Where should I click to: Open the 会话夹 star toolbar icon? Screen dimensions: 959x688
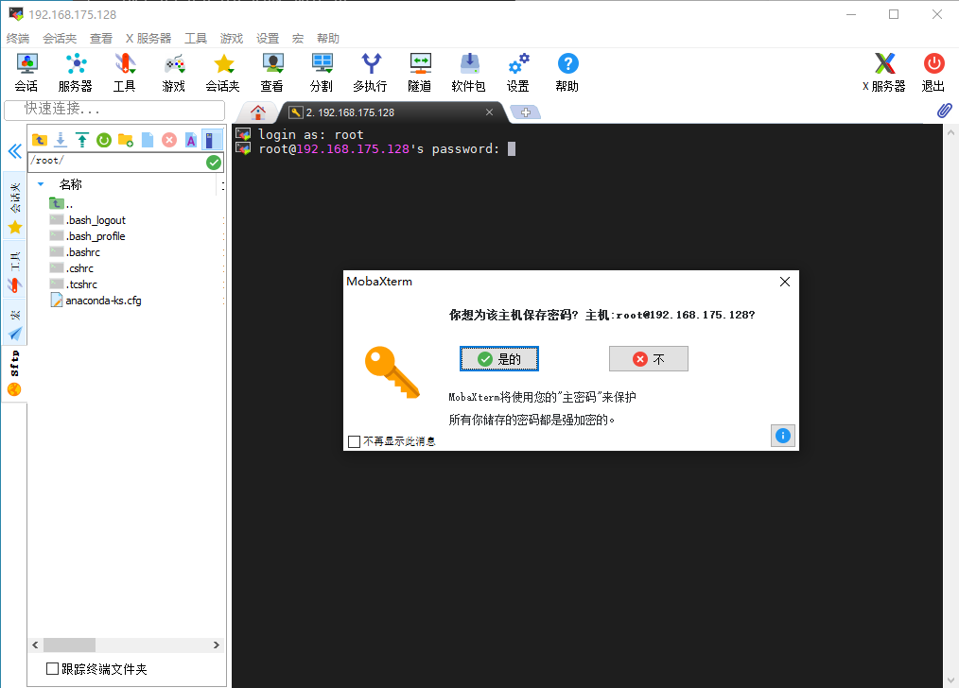pos(222,72)
